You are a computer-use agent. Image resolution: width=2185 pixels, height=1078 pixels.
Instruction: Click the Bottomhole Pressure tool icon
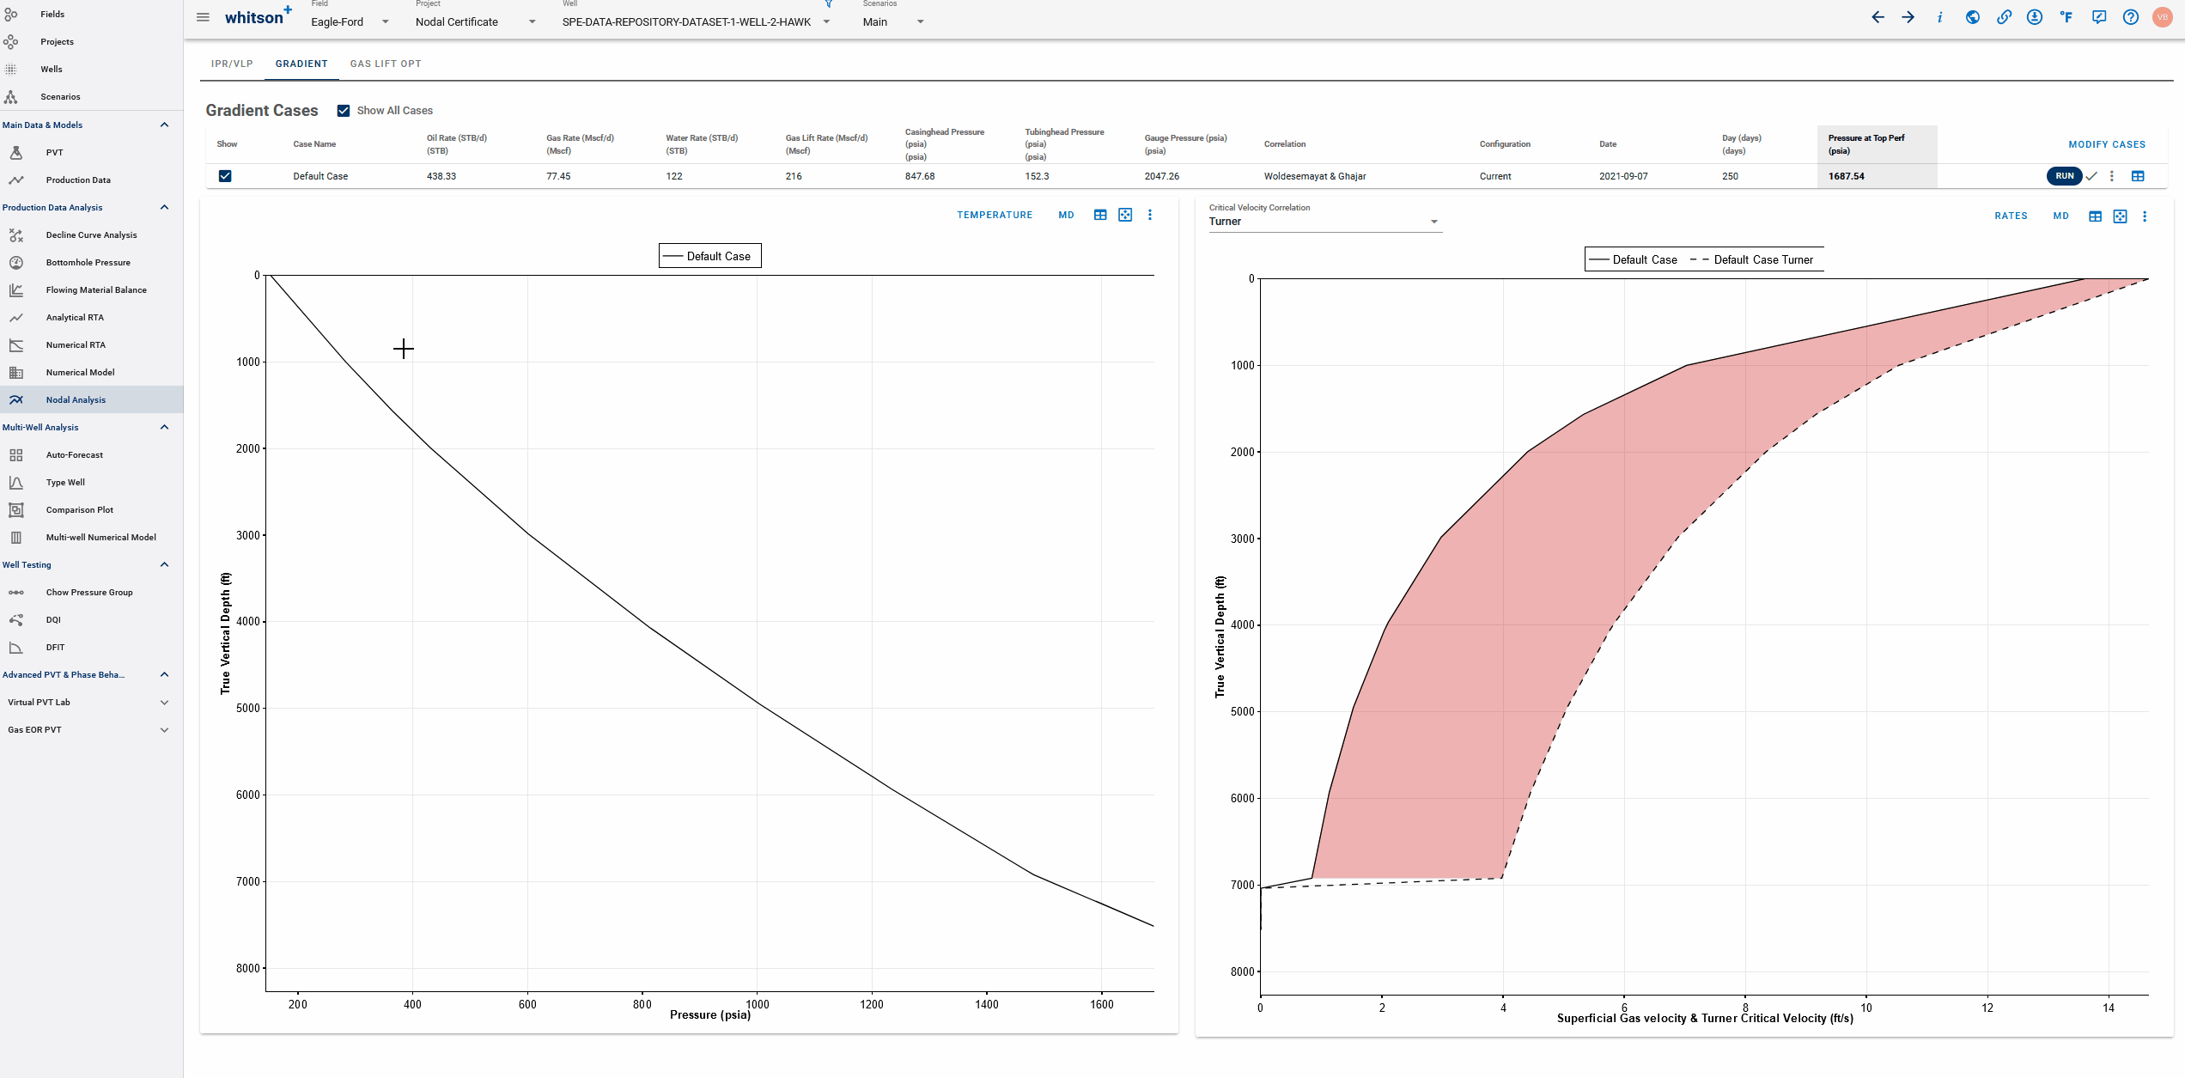(x=16, y=262)
